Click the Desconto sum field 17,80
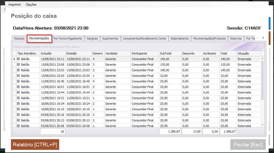The width and height of the screenshot is (274, 153). (x=192, y=131)
